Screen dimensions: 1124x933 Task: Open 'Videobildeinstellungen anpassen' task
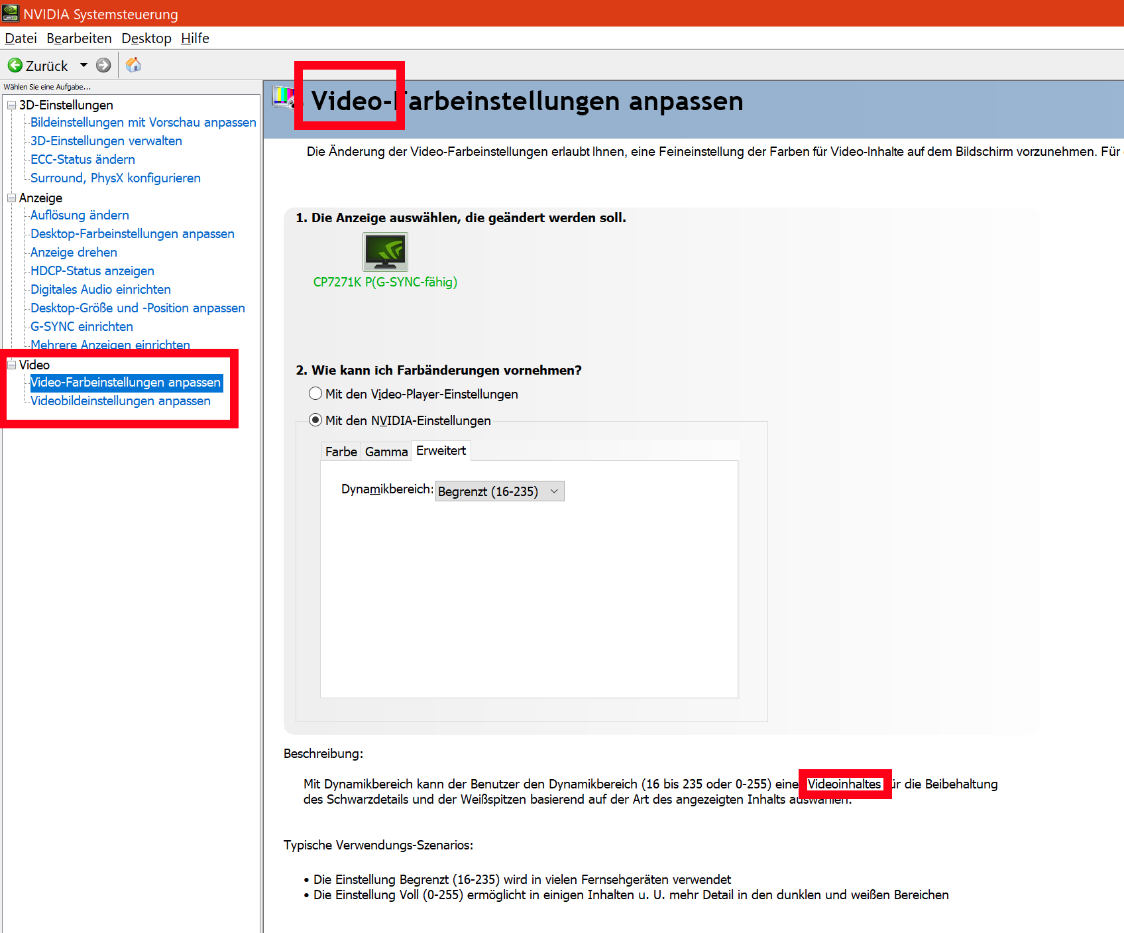click(x=121, y=401)
